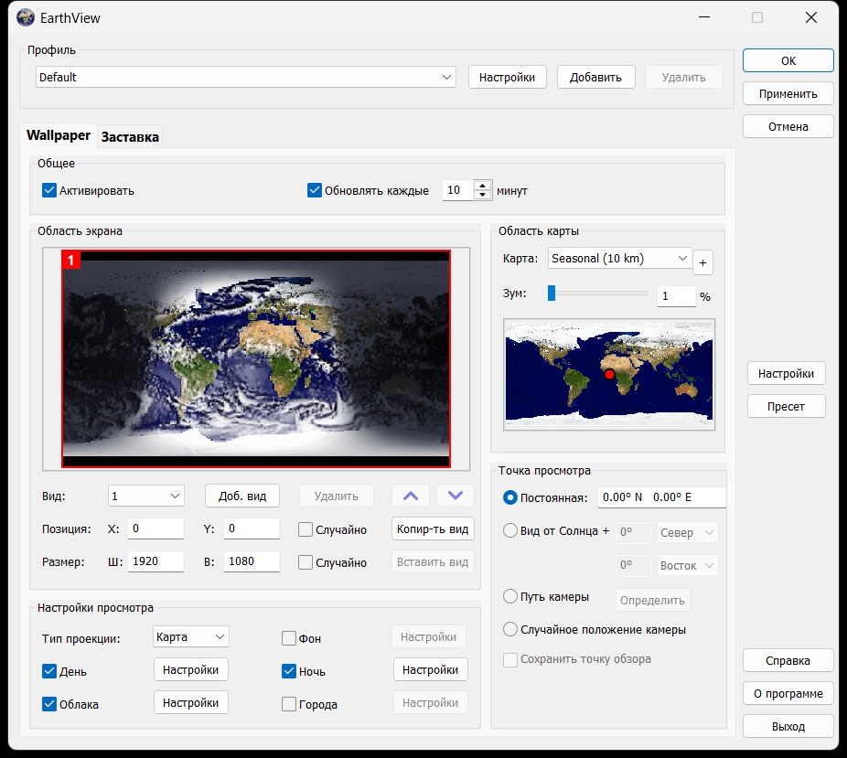Expand the Карта Seasonal (10 km) dropdown
The image size is (847, 758).
click(619, 259)
